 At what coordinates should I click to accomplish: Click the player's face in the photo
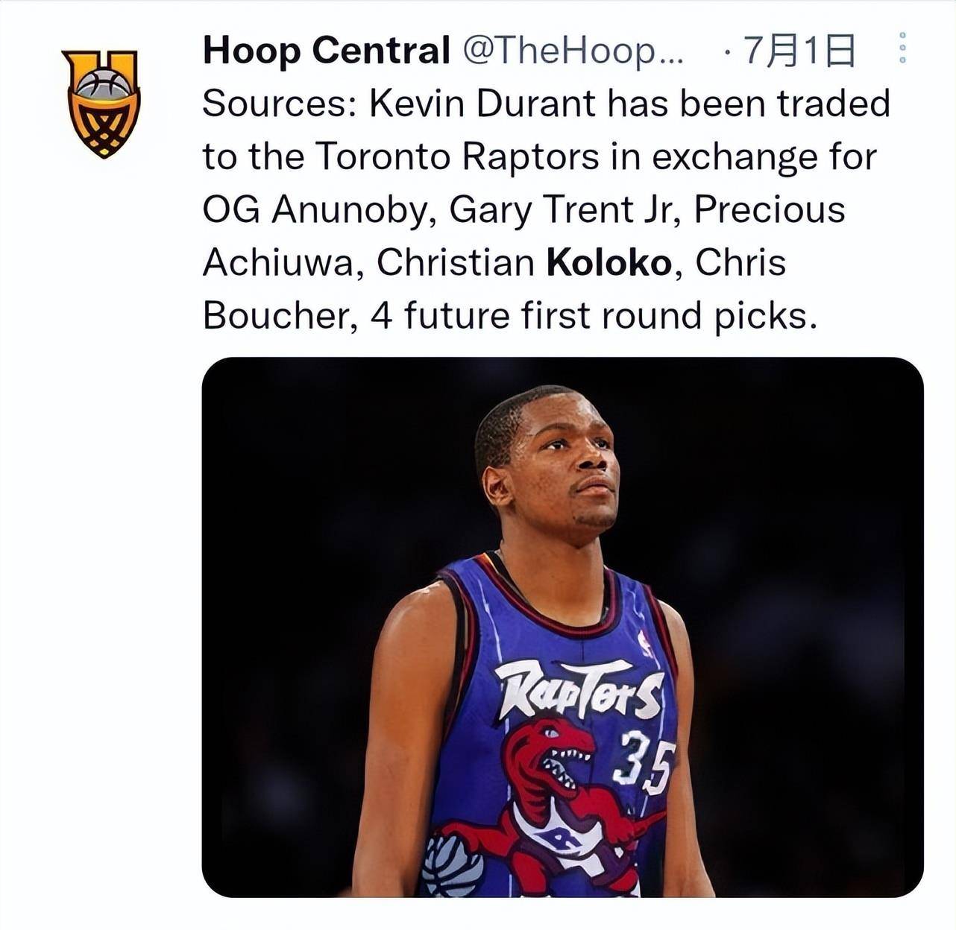570,466
